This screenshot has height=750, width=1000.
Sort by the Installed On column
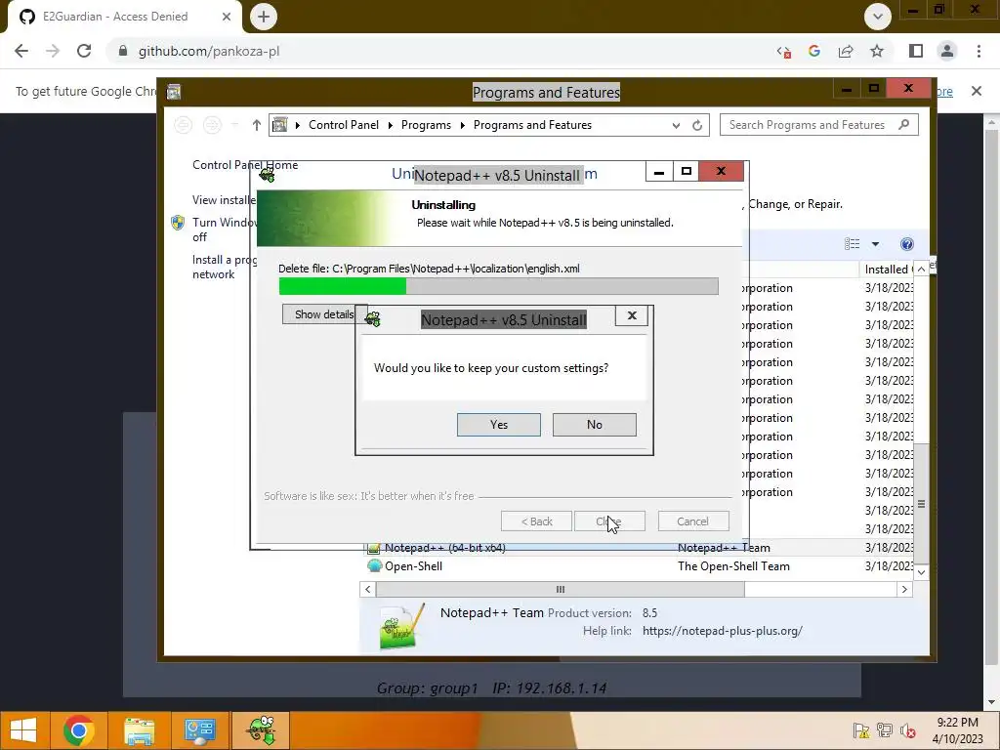[x=889, y=270]
